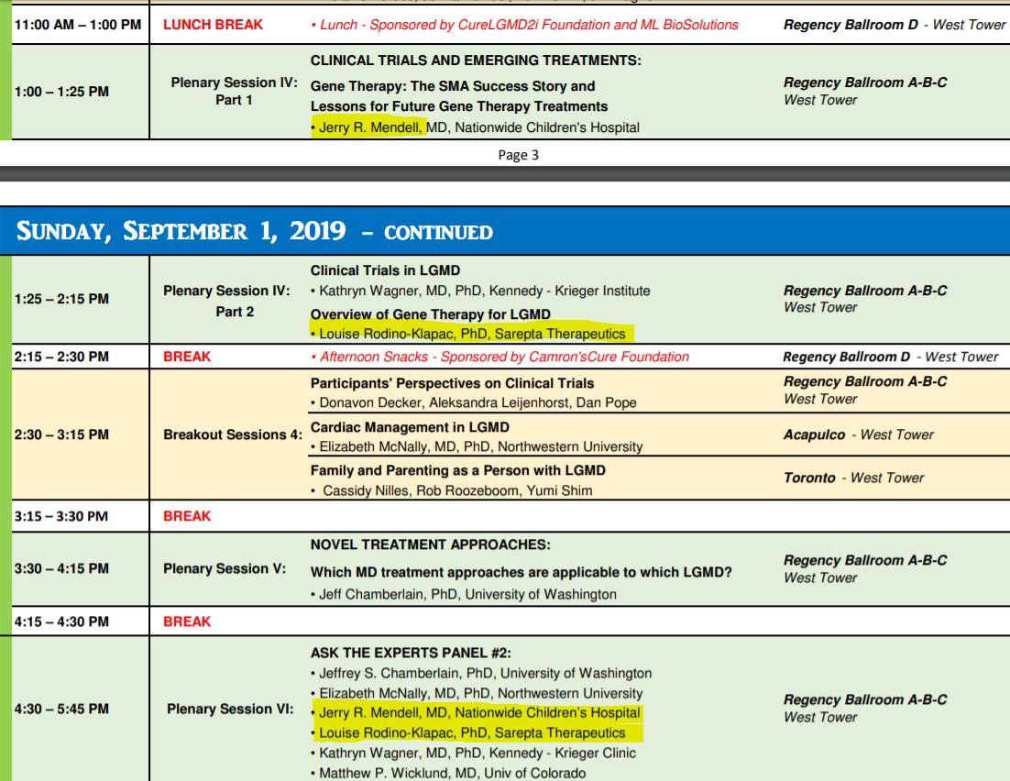Select 'Jeff Chamberlain, PhD, University of Washington'

(x=463, y=595)
